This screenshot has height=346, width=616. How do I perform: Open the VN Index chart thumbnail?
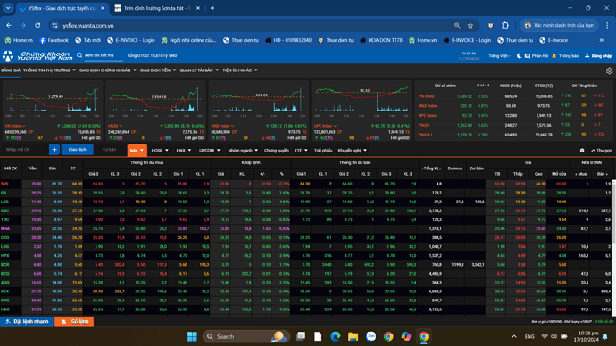(x=53, y=111)
